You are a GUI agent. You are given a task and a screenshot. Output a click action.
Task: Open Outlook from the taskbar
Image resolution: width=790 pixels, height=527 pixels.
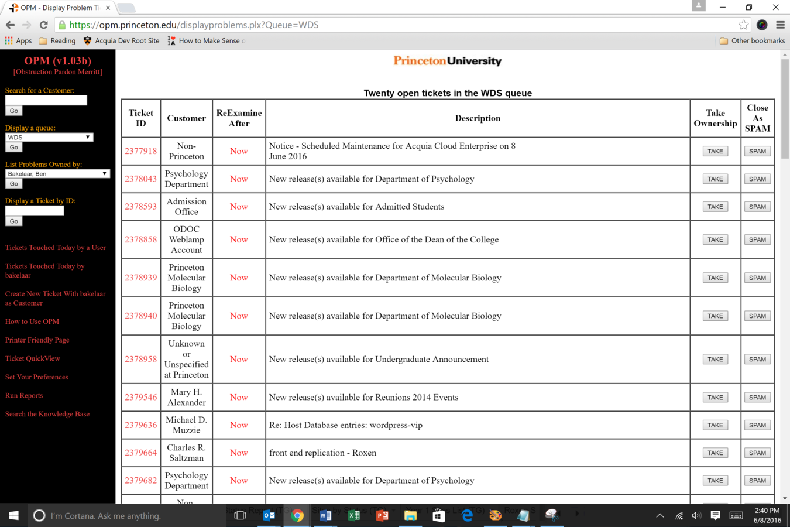point(269,515)
